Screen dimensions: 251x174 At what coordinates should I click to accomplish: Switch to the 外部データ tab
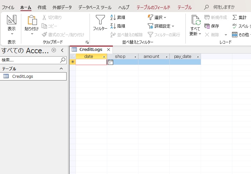62,7
